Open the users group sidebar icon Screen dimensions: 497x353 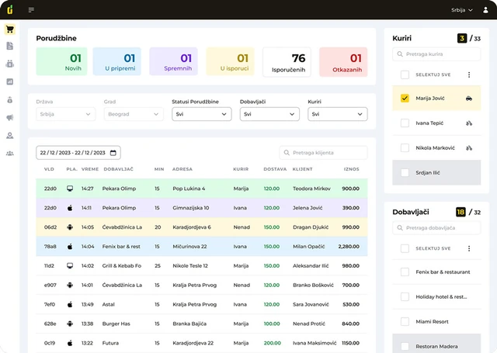(10, 154)
